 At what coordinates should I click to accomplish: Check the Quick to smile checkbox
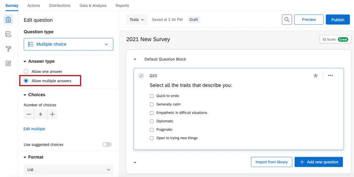pos(152,96)
